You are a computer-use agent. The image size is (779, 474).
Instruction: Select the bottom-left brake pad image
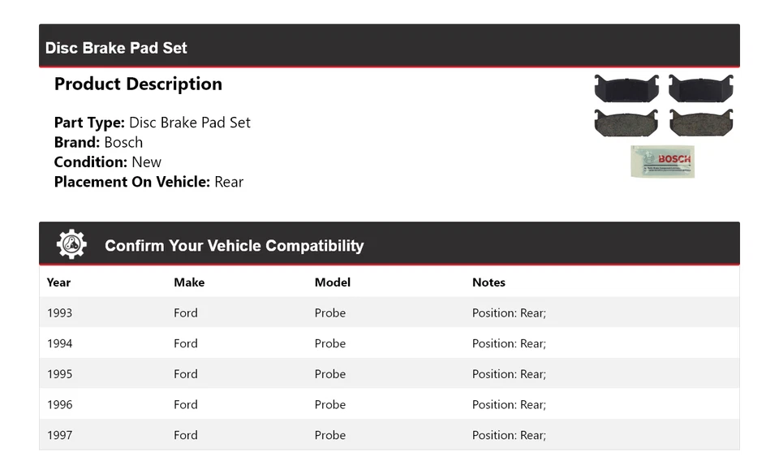pos(626,123)
